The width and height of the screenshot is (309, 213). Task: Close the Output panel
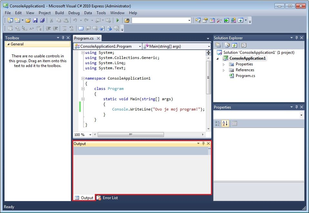point(208,143)
